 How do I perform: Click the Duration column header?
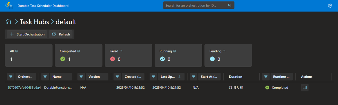pyautogui.click(x=235, y=77)
